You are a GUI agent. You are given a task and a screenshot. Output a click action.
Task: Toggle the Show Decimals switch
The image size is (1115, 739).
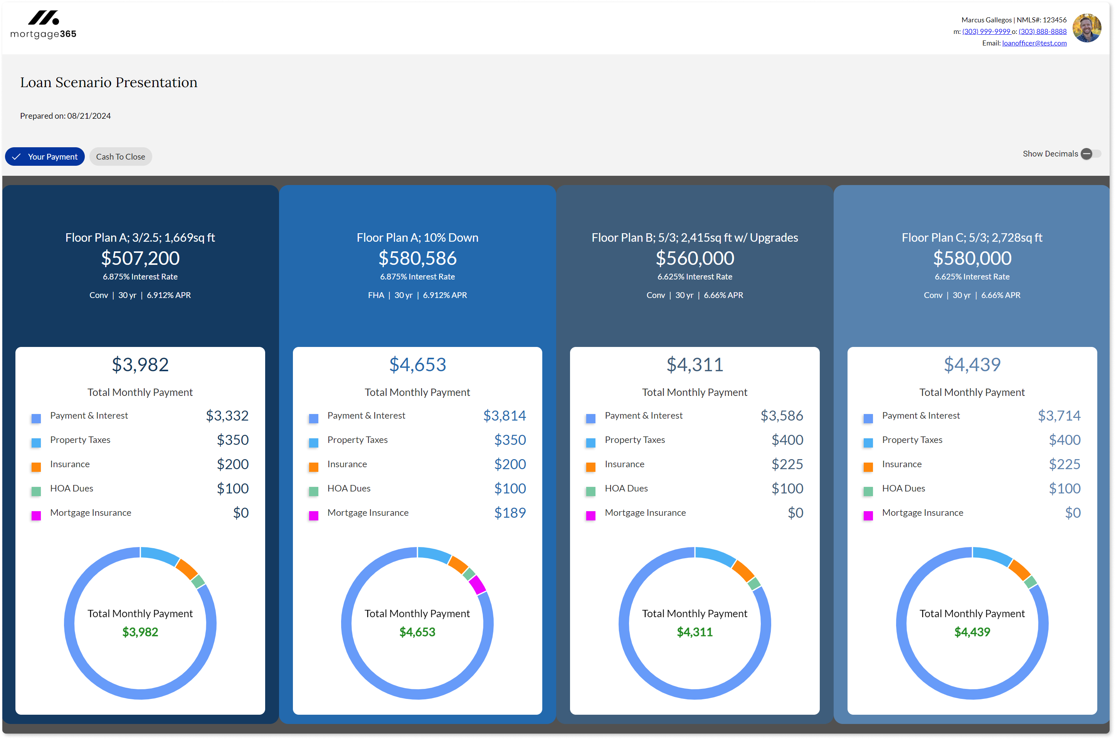click(x=1090, y=154)
